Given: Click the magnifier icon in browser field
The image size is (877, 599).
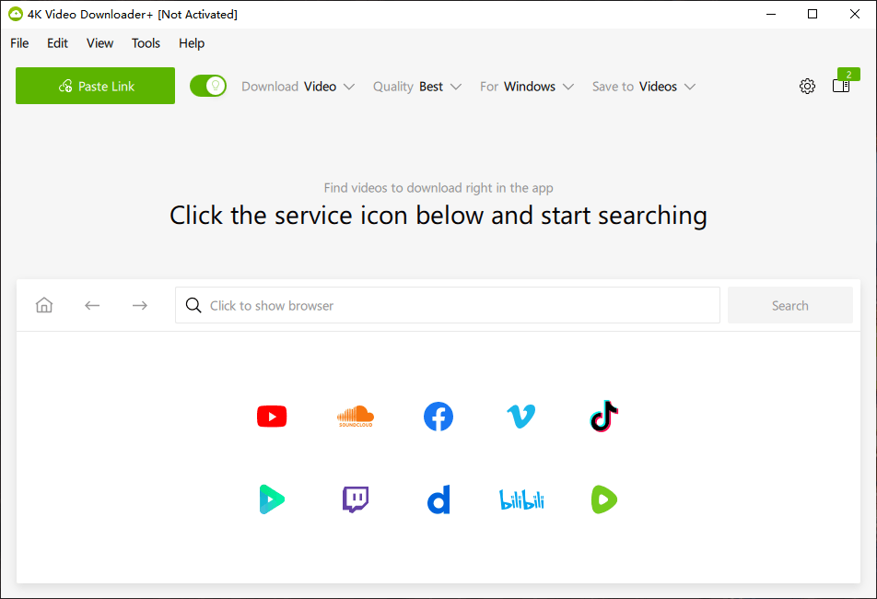Looking at the screenshot, I should click(x=193, y=305).
